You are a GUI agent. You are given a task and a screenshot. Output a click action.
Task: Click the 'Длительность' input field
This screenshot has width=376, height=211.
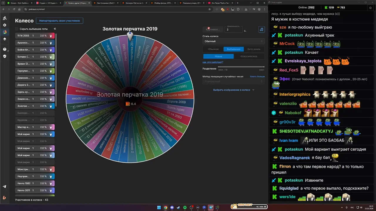click(x=234, y=30)
